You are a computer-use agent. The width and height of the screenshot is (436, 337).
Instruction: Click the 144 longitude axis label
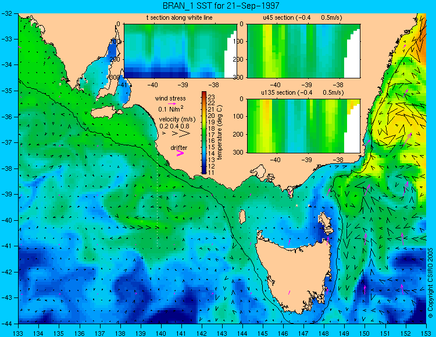coord(242,333)
